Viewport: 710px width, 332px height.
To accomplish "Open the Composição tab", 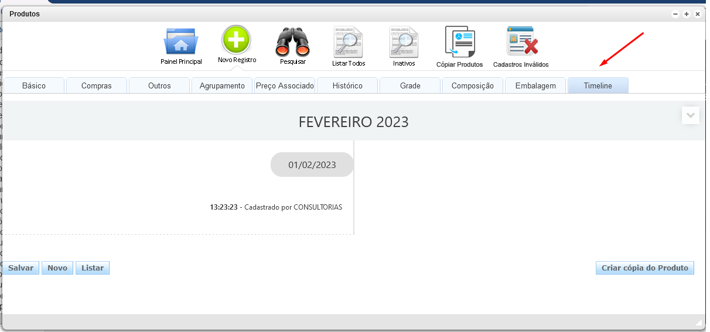I will [x=473, y=85].
